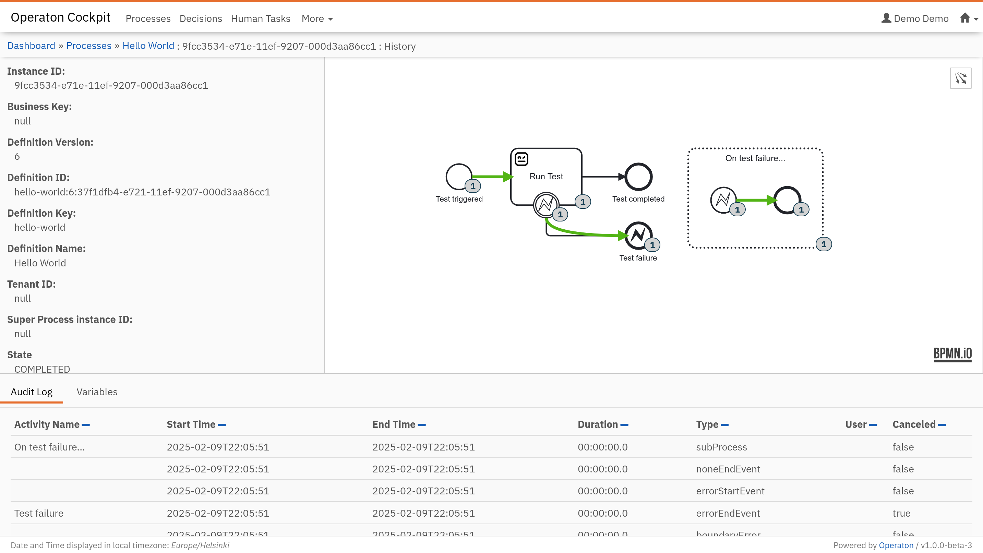Click instance badge on the boundary error event

click(560, 214)
